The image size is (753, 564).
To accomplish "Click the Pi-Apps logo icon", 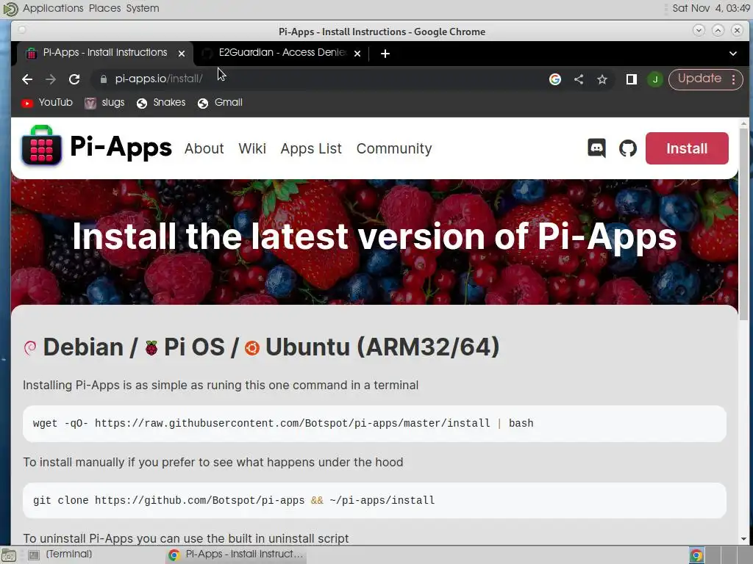I will tap(41, 145).
